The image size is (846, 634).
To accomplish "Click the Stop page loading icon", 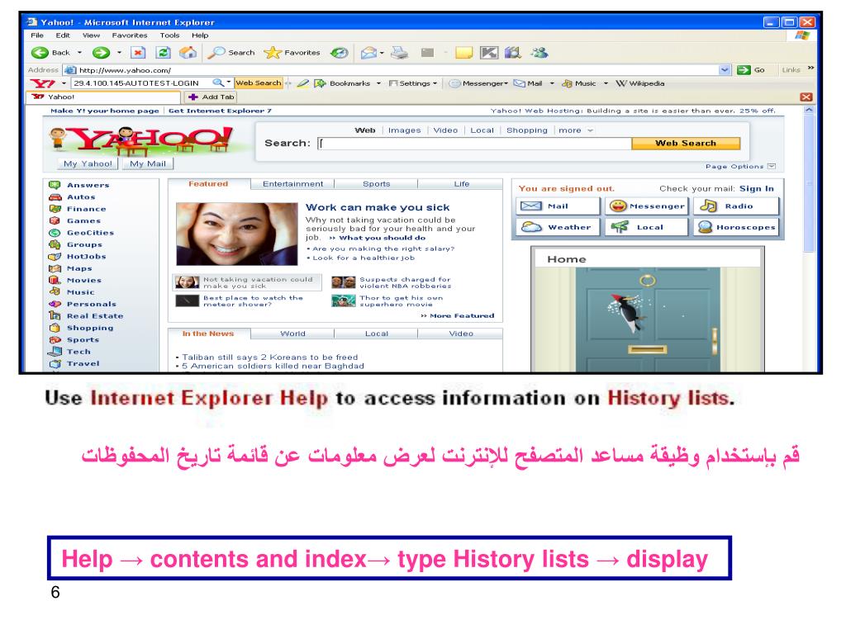I will 138,52.
